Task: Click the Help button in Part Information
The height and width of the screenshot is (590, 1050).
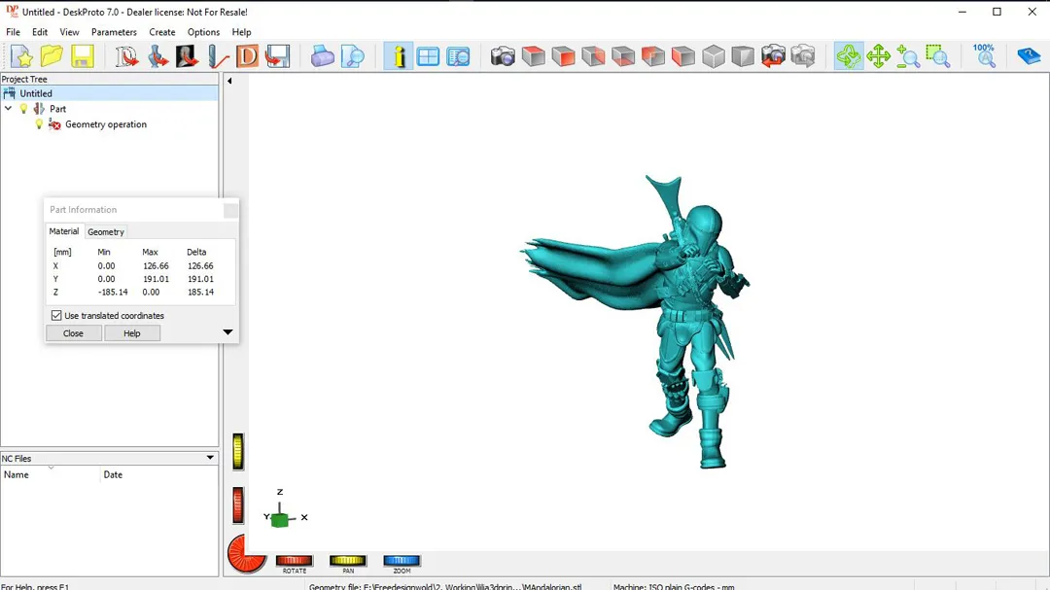Action: [x=132, y=333]
